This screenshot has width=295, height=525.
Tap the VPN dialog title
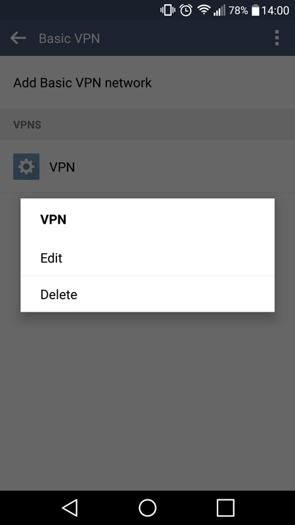tap(53, 219)
